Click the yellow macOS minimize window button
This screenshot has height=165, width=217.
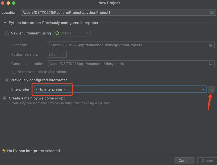tap(8, 3)
